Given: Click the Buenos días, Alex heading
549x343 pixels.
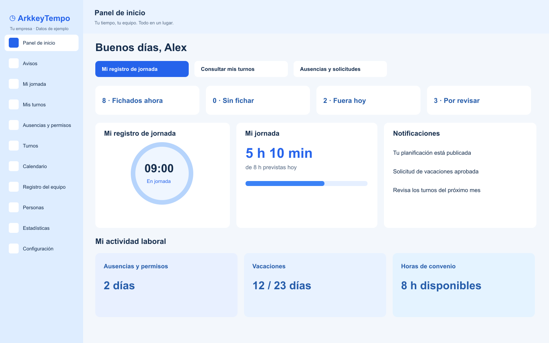Looking at the screenshot, I should 141,47.
